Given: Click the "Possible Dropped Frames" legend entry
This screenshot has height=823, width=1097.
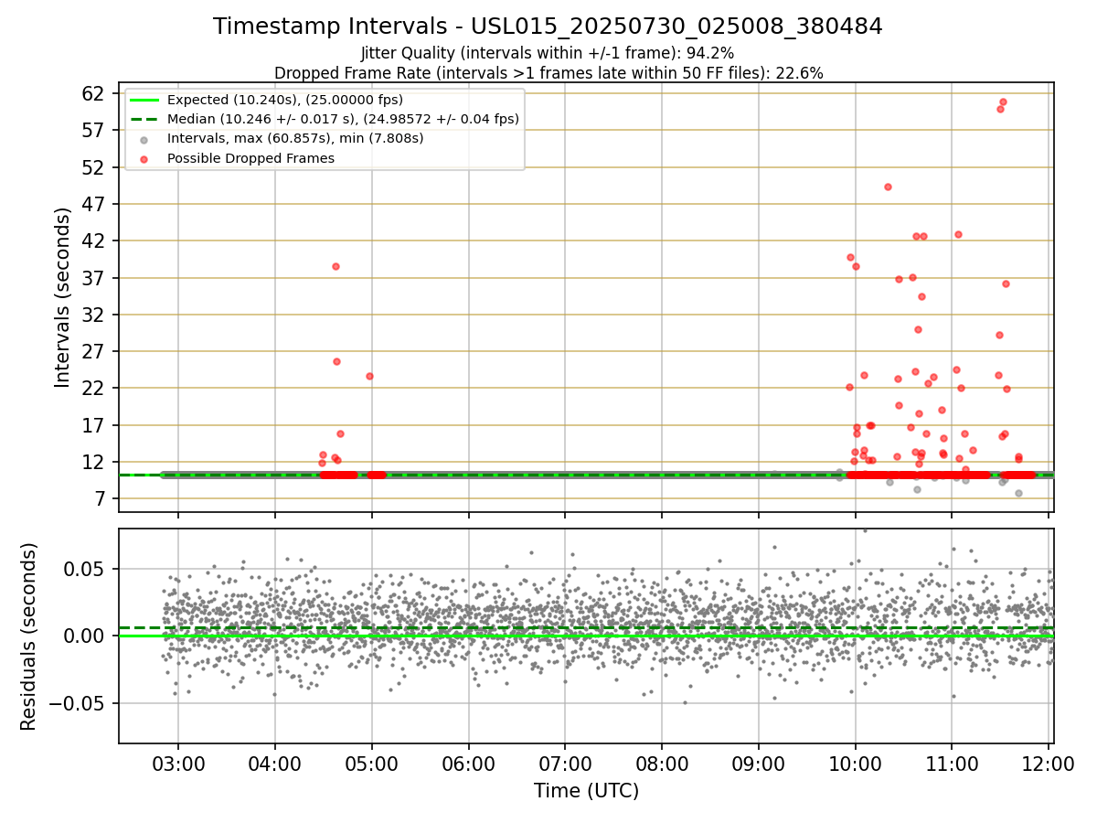Looking at the screenshot, I should point(250,158).
